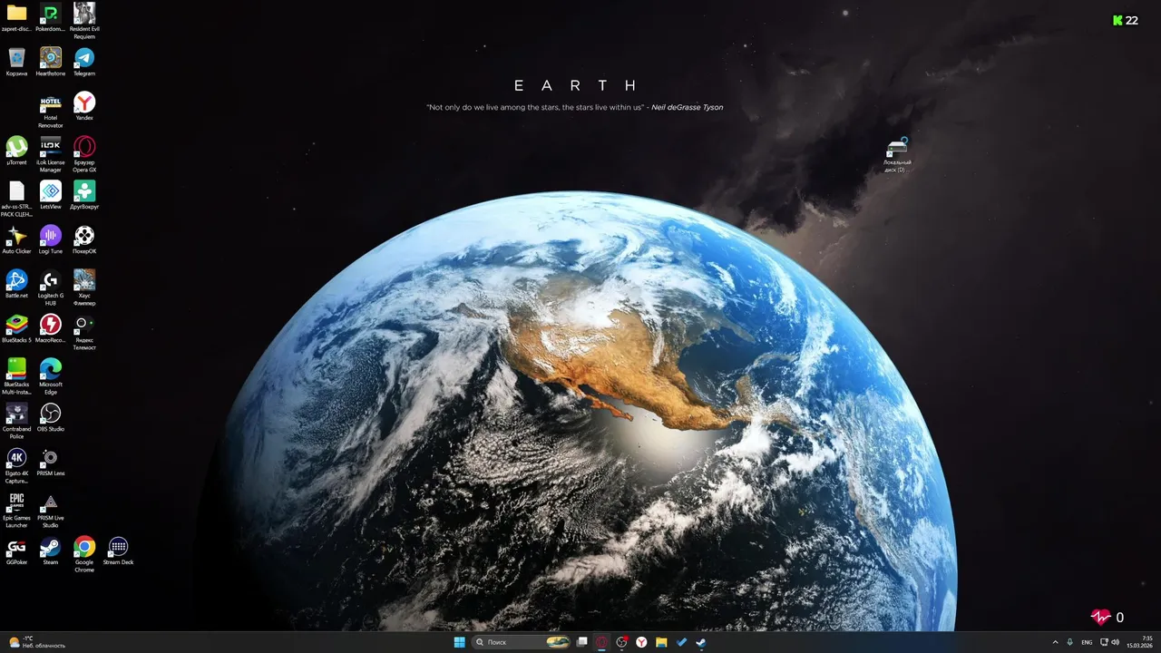Viewport: 1161px width, 653px height.
Task: Open the volume speaker tray icon
Action: [1115, 642]
